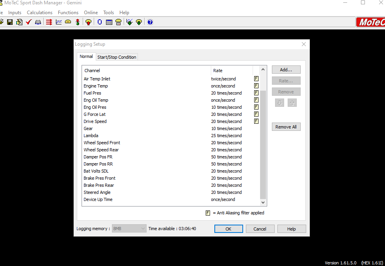Screen dimensions: 385x266
Task: Click the channel list scroll down arrow
Action: [263, 203]
